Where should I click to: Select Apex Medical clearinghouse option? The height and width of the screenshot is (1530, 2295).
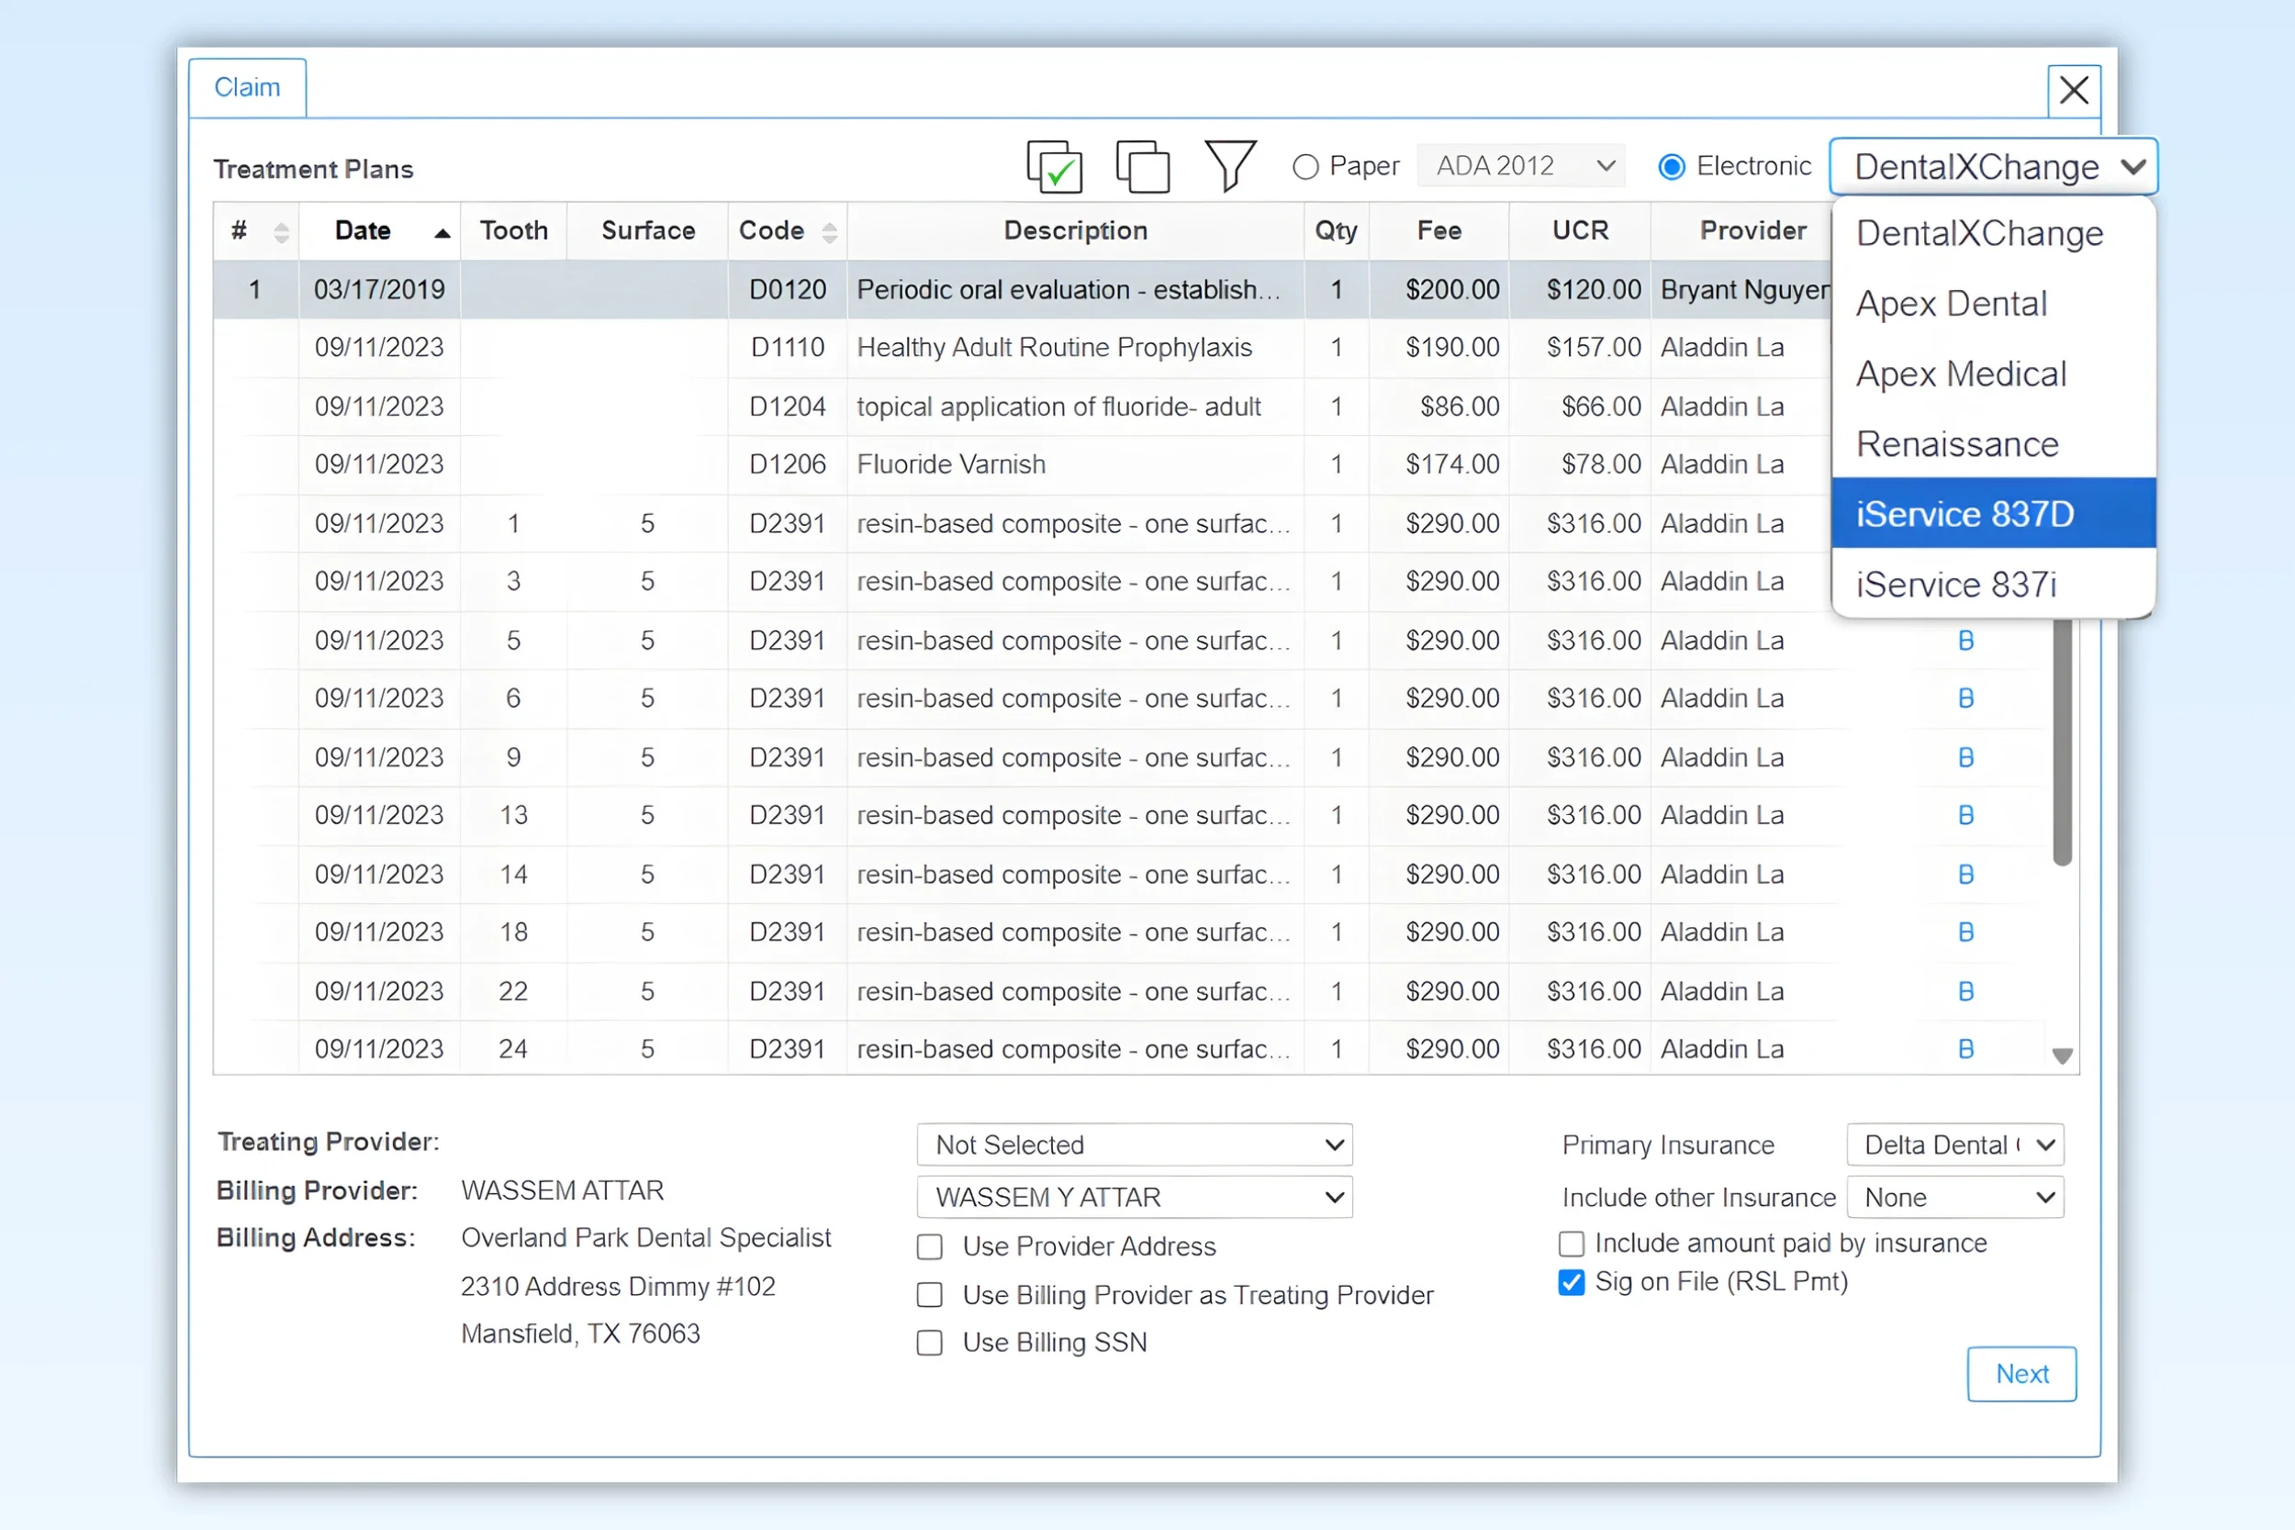pyautogui.click(x=1961, y=374)
